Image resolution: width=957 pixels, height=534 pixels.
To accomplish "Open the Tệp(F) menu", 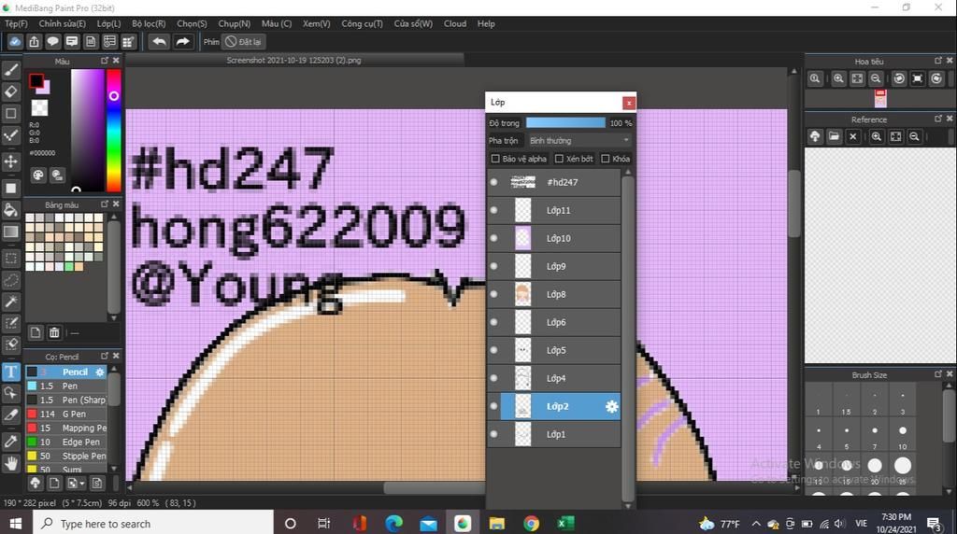I will (x=17, y=23).
